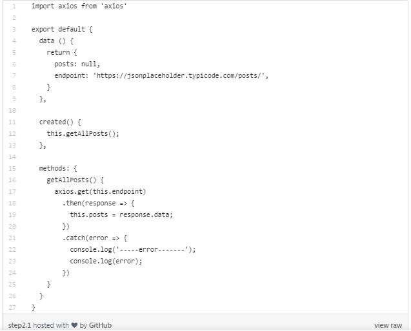Click the view raw link
411x331 pixels.
[x=388, y=325]
